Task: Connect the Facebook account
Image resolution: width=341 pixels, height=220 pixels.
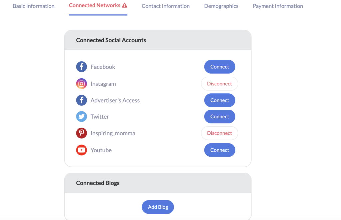Action: coord(220,67)
